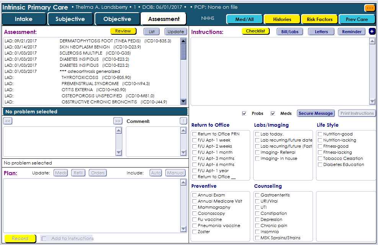378x245 pixels.
Task: Click the orange ellipsis menu icon
Action: pyautogui.click(x=370, y=8)
